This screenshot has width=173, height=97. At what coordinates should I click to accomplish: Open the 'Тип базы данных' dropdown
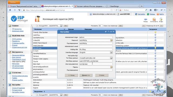pyautogui.click(x=96, y=58)
